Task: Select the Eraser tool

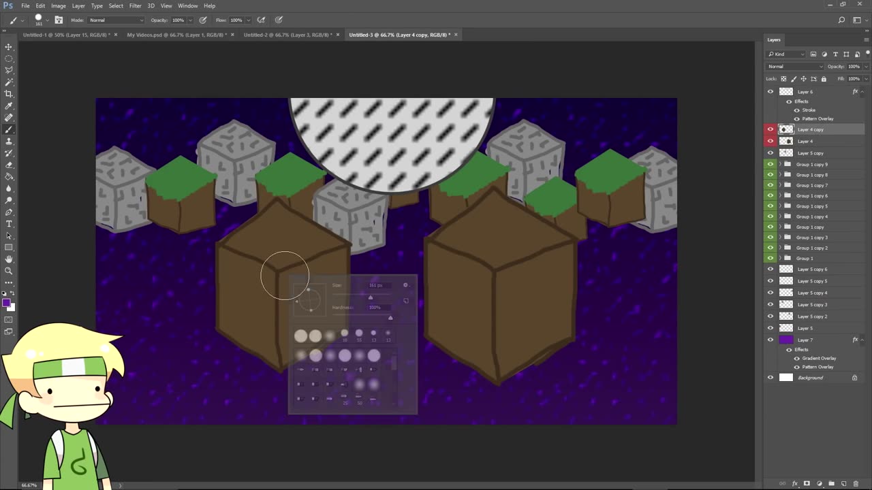Action: tap(9, 165)
